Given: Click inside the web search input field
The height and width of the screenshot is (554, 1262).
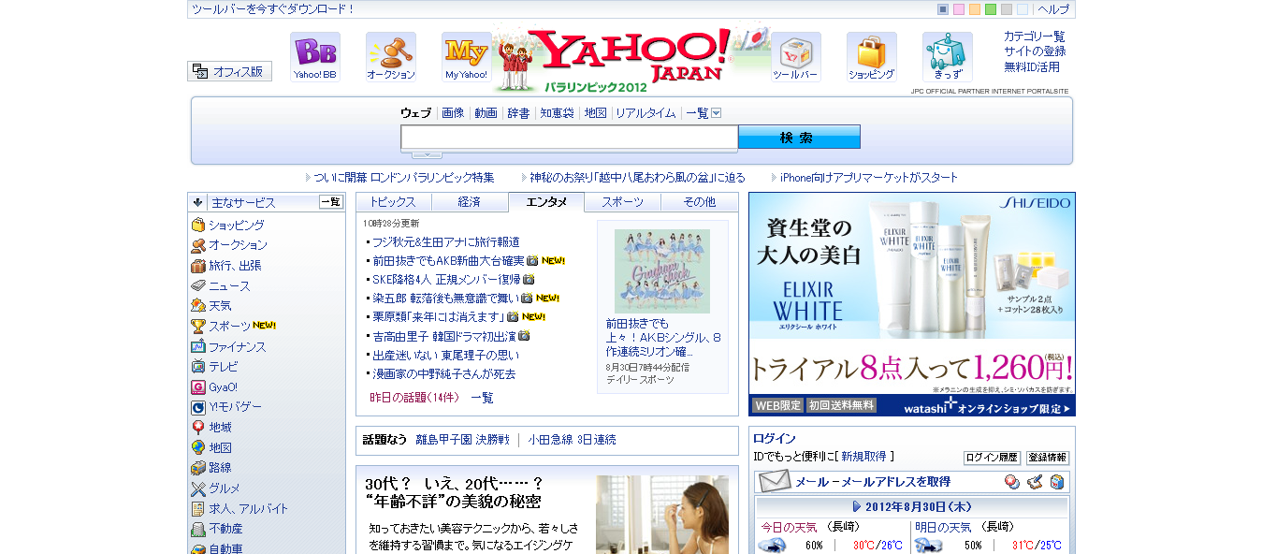Looking at the screenshot, I should 570,138.
